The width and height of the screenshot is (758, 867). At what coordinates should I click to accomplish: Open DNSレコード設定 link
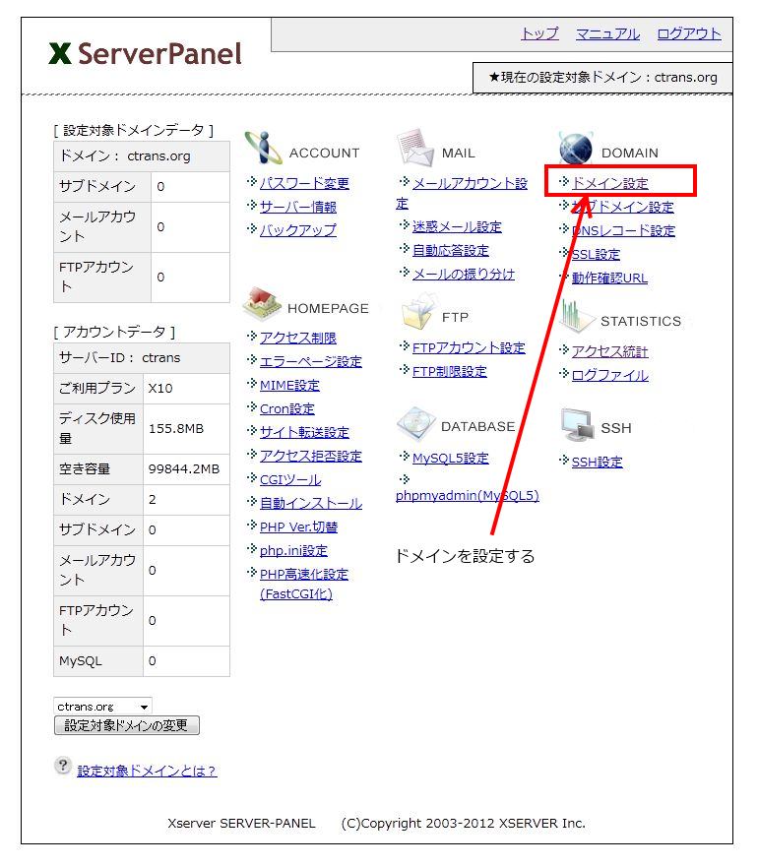point(623,230)
